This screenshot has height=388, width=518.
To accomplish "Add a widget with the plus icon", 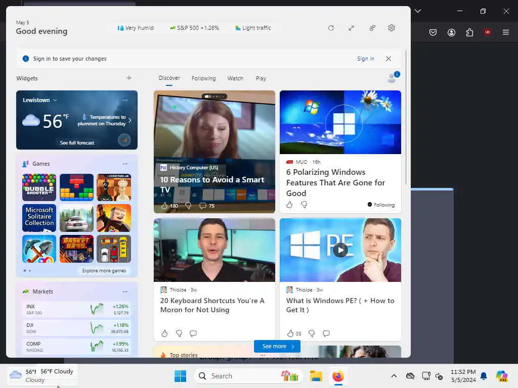I will tap(129, 78).
